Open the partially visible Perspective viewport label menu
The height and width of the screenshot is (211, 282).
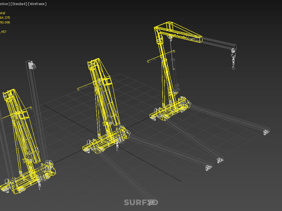(x=5, y=4)
